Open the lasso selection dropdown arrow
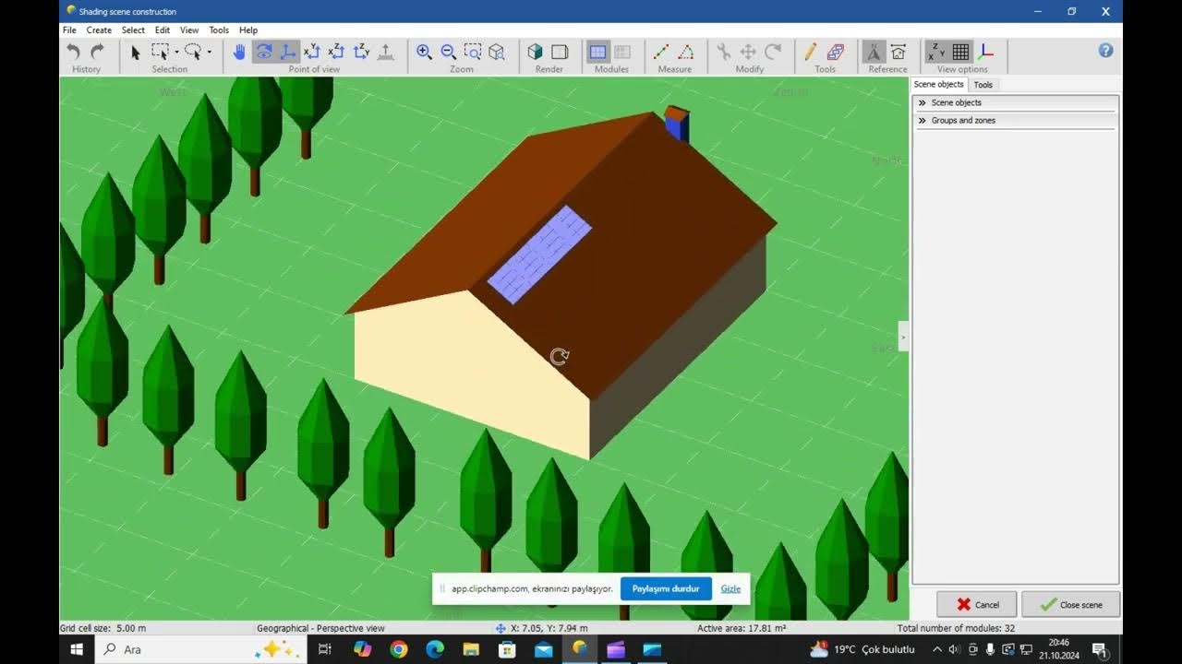1182x664 pixels. coord(209,53)
